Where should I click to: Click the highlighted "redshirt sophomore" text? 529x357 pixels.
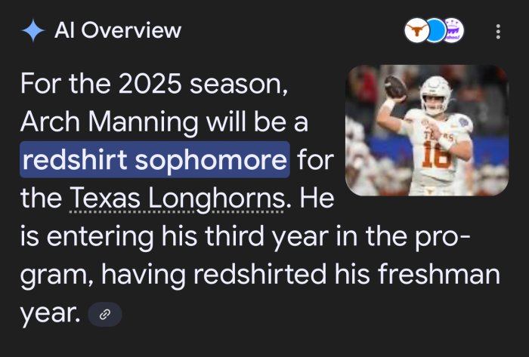click(155, 161)
